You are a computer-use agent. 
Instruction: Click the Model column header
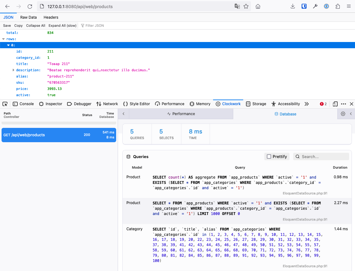[137, 167]
